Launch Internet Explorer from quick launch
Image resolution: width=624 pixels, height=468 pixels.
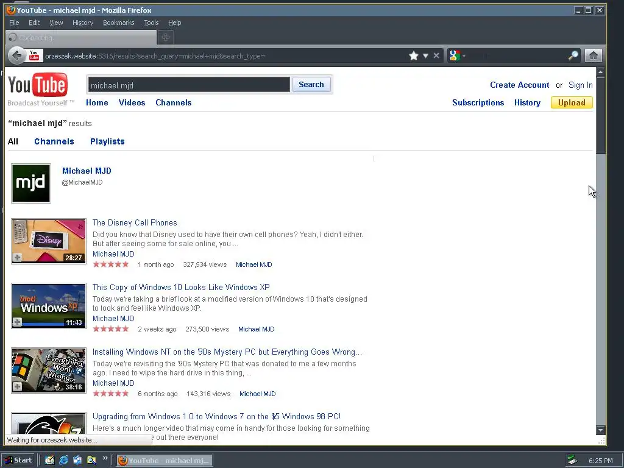63,461
